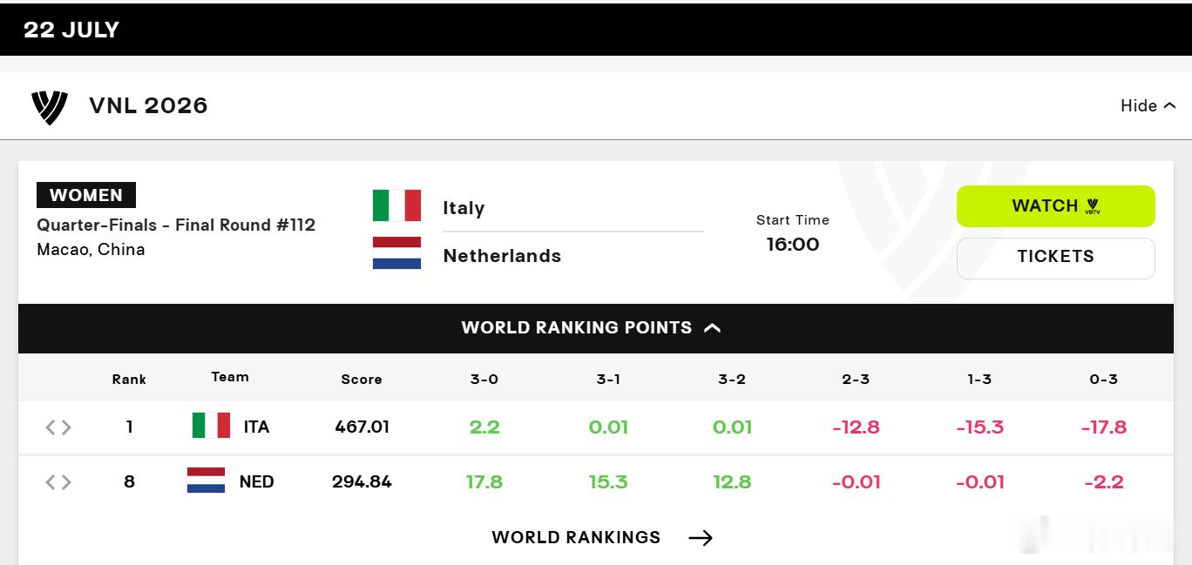This screenshot has height=565, width=1192.
Task: Click the chevron beside Hide
Action: click(1169, 105)
